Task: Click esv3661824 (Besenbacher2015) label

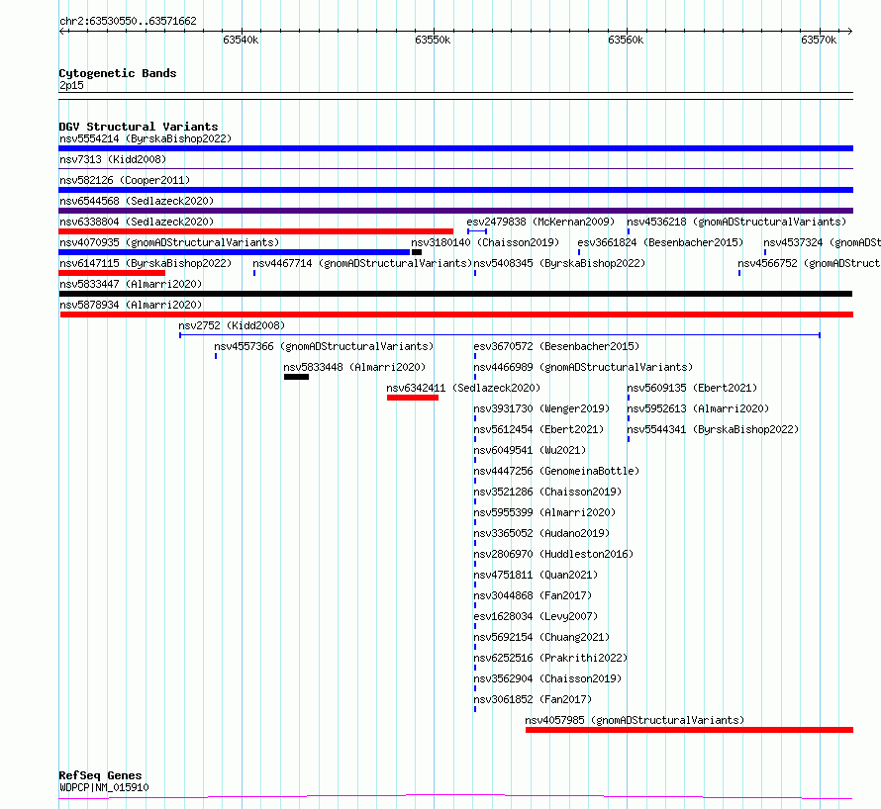Action: 660,242
